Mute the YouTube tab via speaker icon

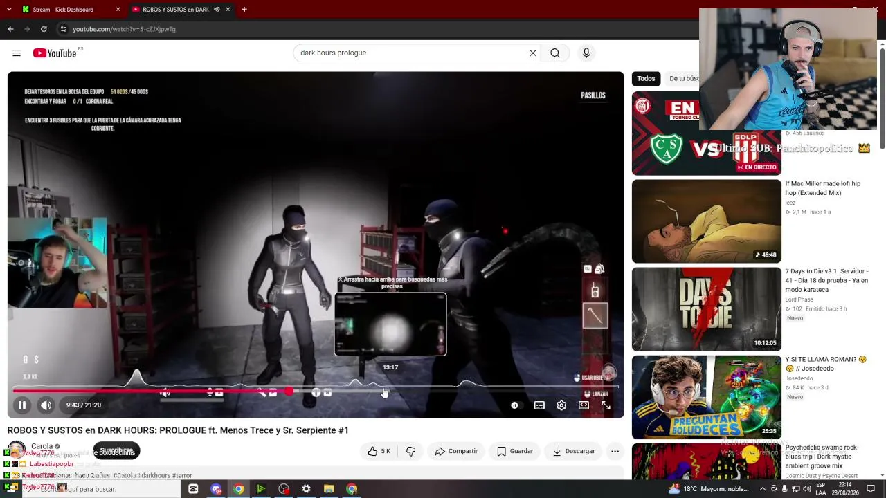click(217, 10)
